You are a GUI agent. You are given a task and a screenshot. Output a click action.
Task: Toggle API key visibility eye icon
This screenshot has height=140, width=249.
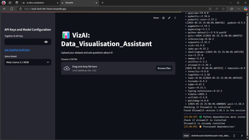point(46,42)
